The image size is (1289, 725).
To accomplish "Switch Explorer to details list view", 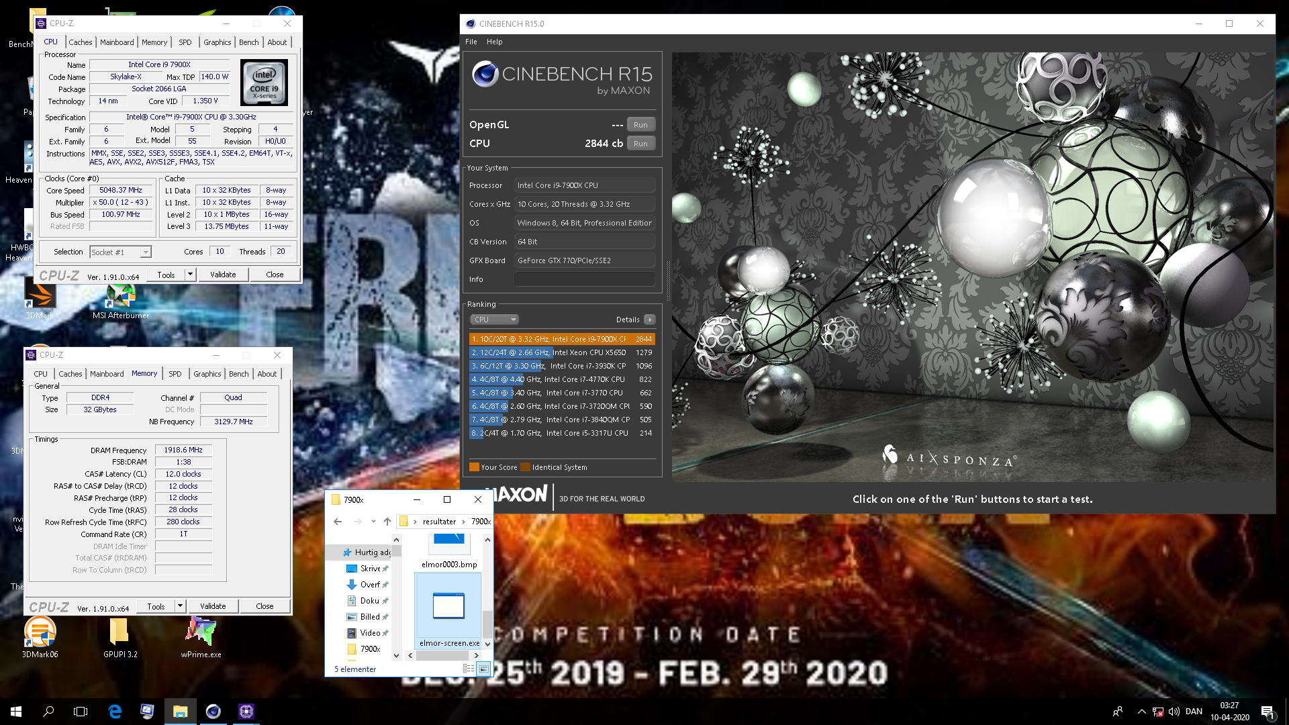I will coord(469,669).
